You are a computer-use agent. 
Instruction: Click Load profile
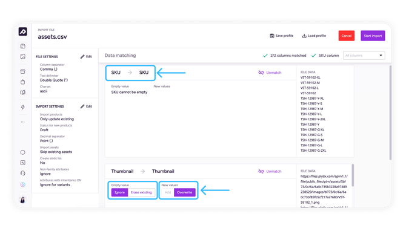tap(314, 36)
